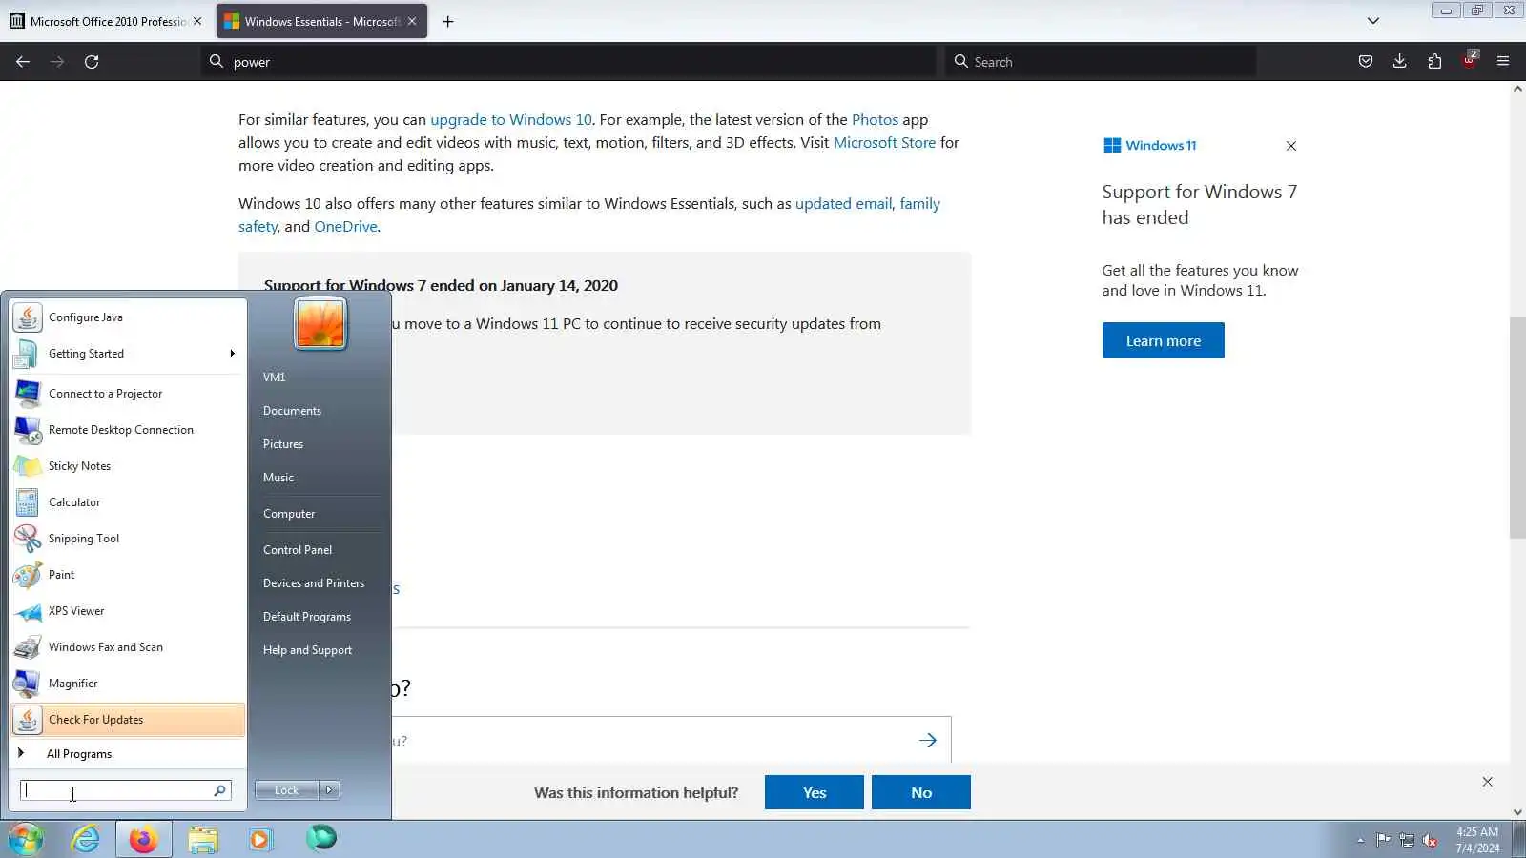
Task: Click the browser Search field
Action: click(1101, 62)
